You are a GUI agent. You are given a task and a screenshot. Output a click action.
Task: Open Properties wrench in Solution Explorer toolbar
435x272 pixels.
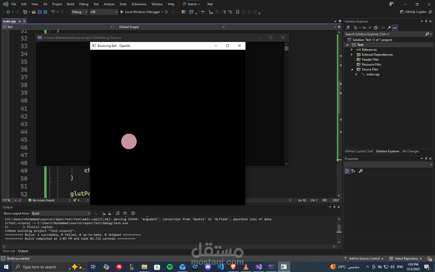pyautogui.click(x=389, y=28)
